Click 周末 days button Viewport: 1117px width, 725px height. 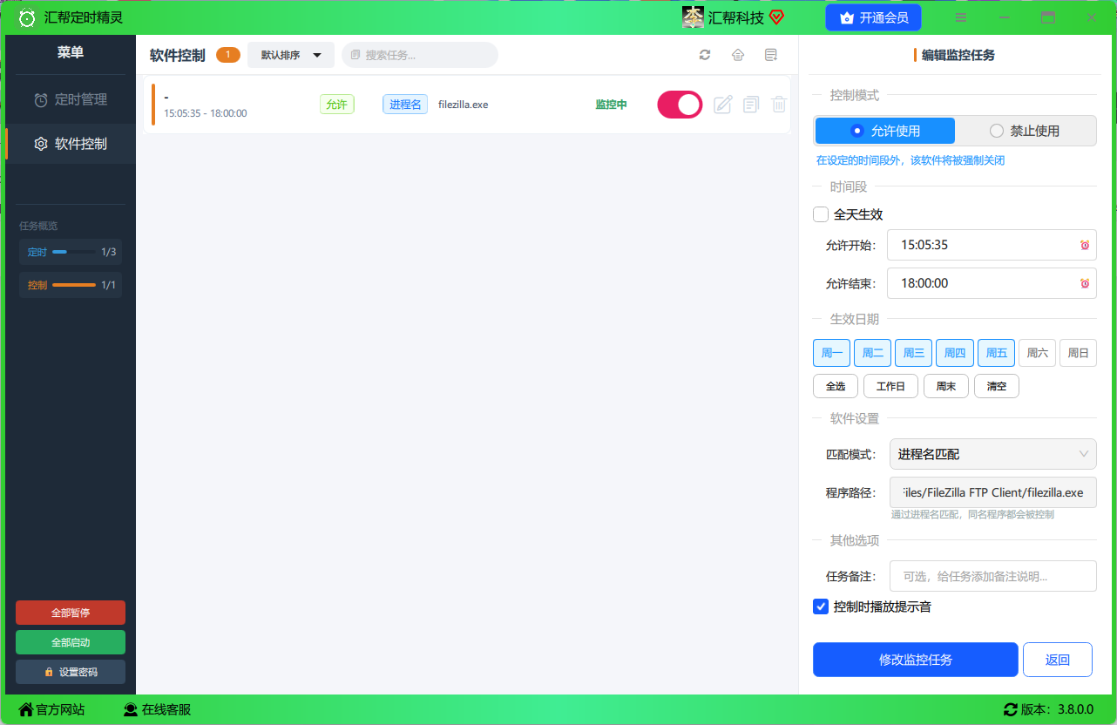(946, 386)
